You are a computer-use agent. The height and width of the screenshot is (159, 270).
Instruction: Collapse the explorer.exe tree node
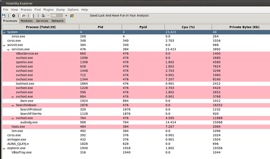[x=4, y=149]
